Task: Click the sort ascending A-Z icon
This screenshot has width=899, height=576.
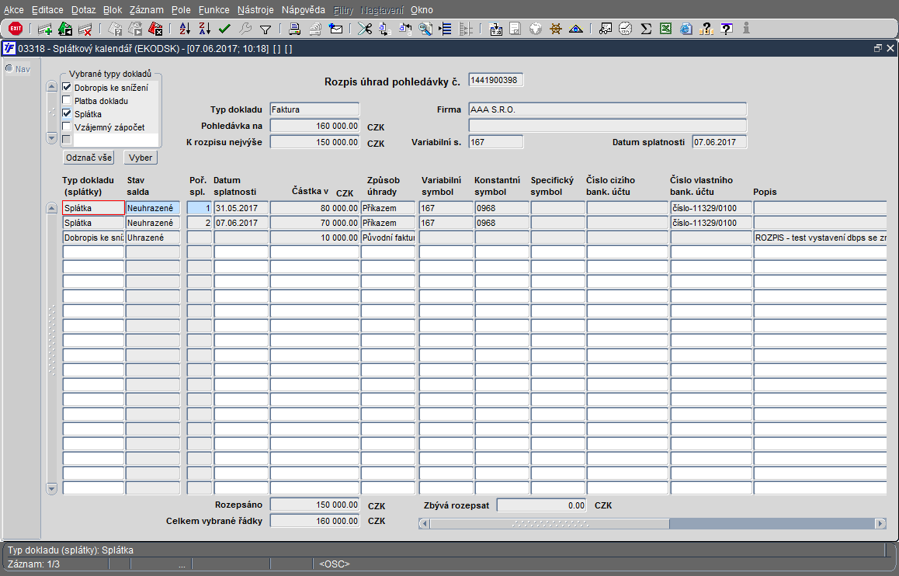Action: tap(185, 28)
